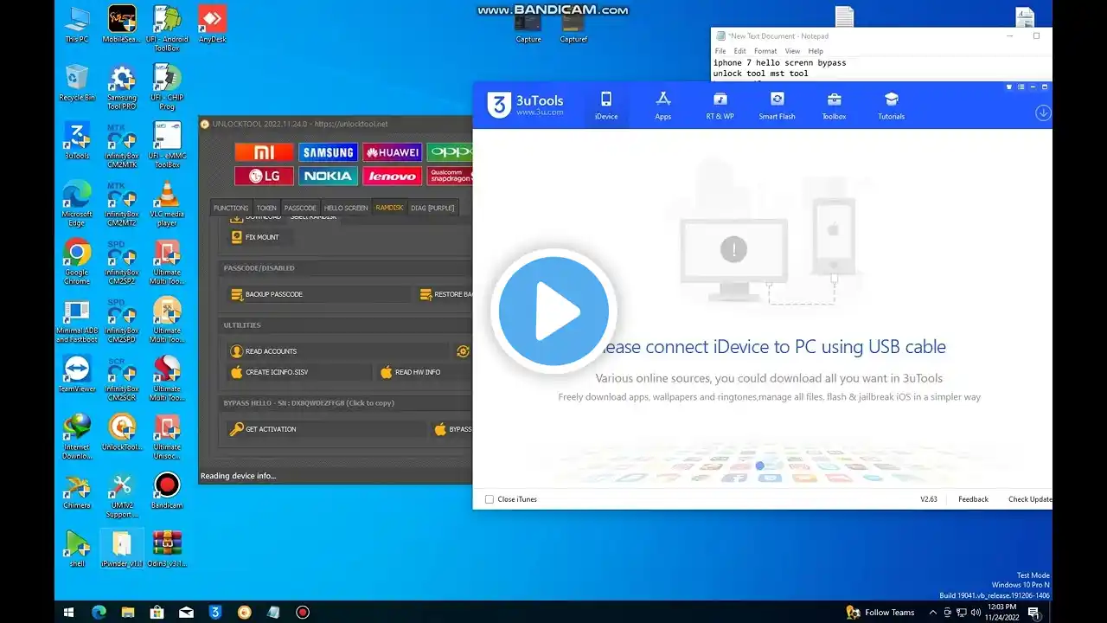Select the Microsoft Edge desktop shortcut
Image resolution: width=1107 pixels, height=623 pixels.
(77, 203)
